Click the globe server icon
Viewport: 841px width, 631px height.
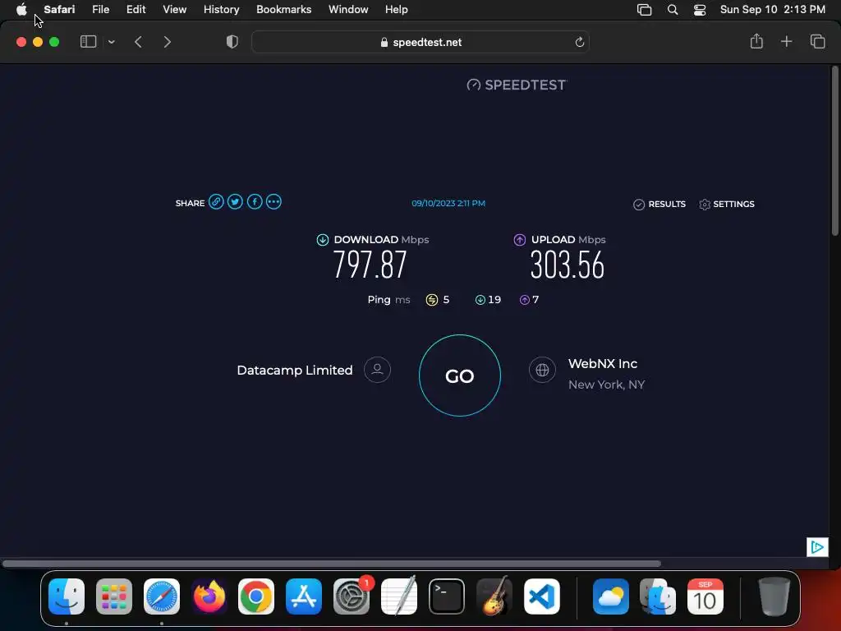(542, 370)
